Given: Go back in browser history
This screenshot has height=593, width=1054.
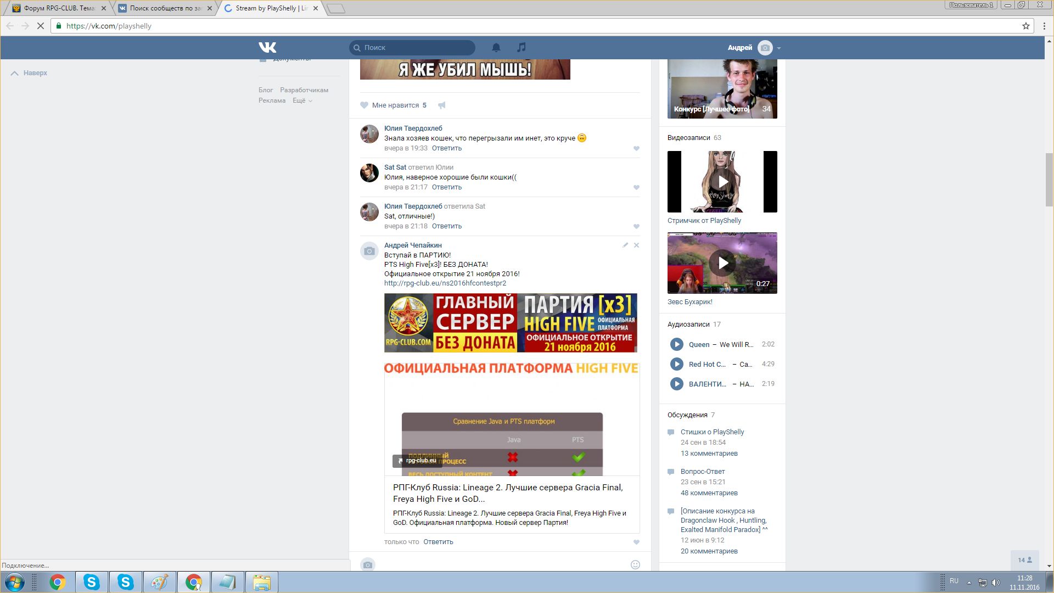Looking at the screenshot, I should pos(10,26).
